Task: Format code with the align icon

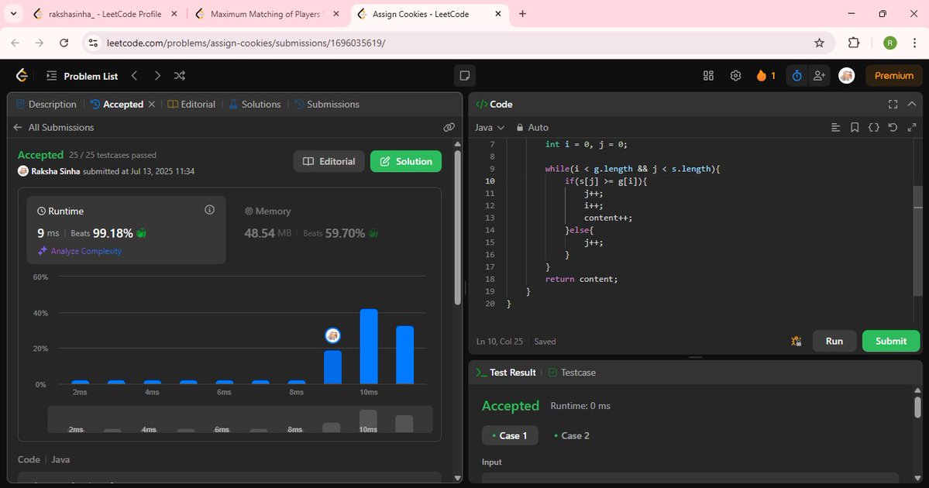Action: 835,127
